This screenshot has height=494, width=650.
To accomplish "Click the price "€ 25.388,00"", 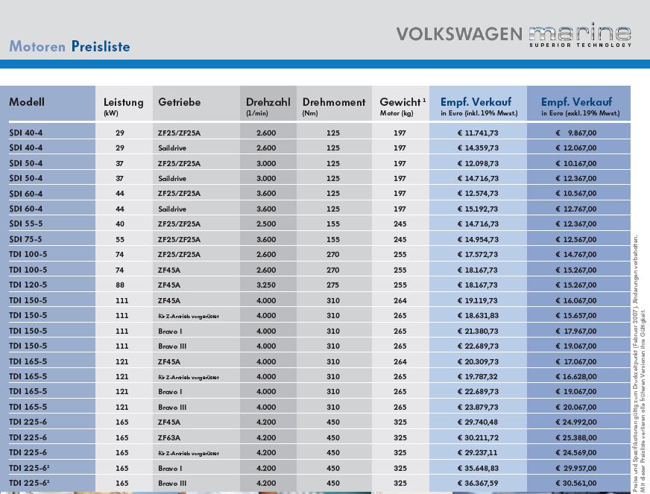I will click(x=575, y=437).
